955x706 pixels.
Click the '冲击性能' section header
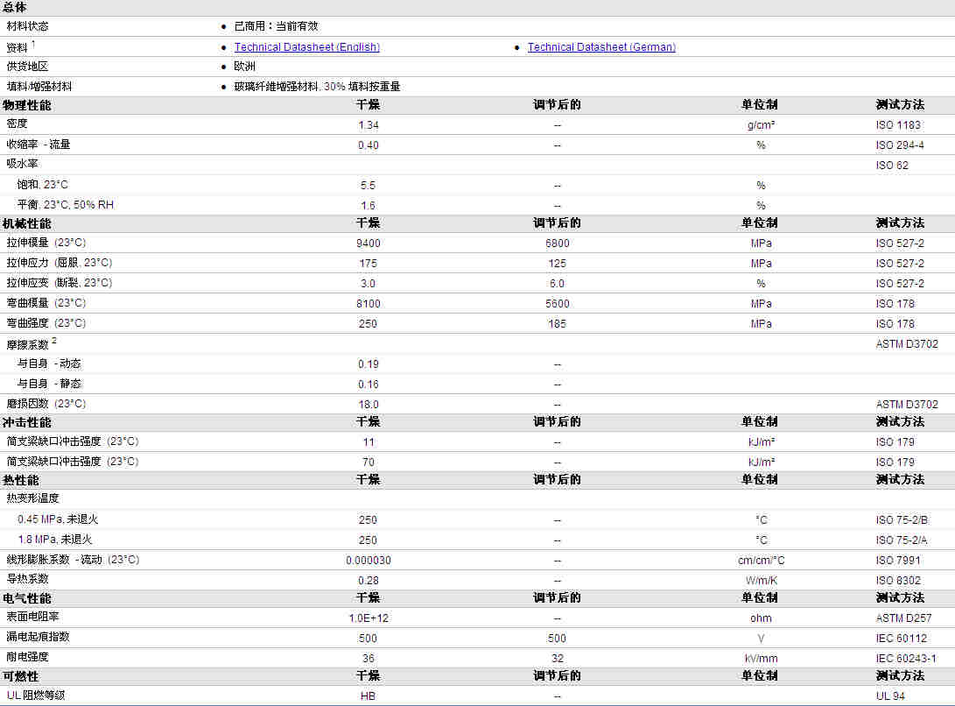click(x=27, y=422)
